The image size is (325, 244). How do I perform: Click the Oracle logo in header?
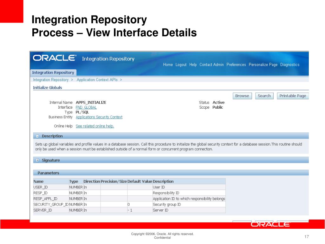click(x=54, y=58)
